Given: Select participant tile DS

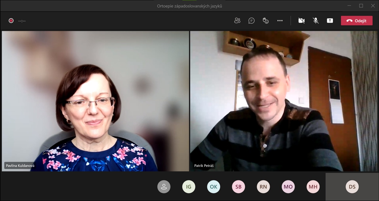Looking at the screenshot, I should [x=352, y=187].
